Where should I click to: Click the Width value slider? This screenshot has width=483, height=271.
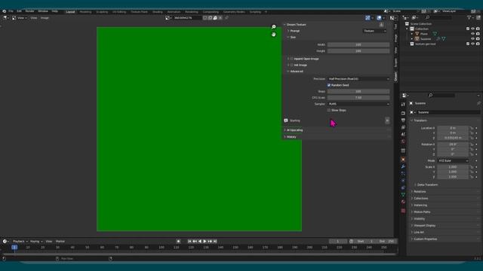[x=358, y=44]
